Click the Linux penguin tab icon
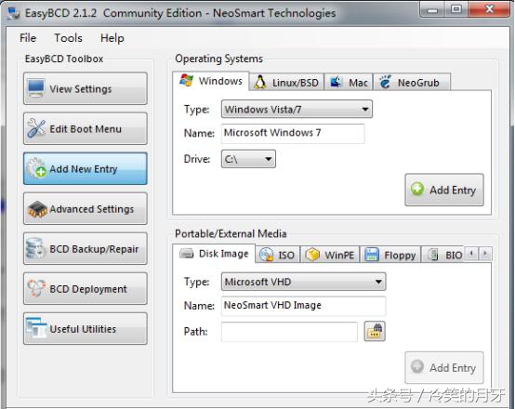 pos(260,82)
